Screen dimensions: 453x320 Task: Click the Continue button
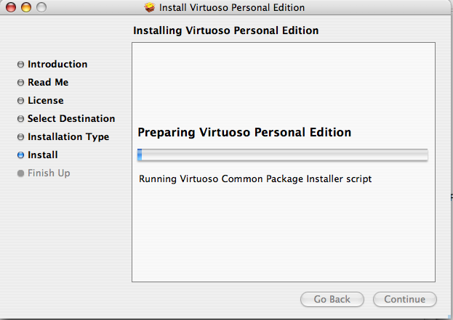[404, 299]
